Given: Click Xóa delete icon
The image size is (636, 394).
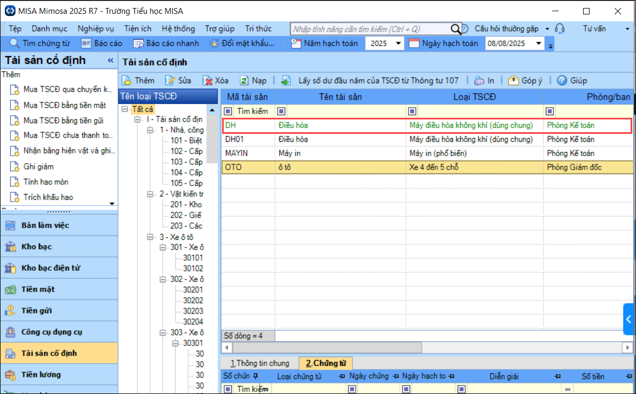Looking at the screenshot, I should pyautogui.click(x=208, y=81).
